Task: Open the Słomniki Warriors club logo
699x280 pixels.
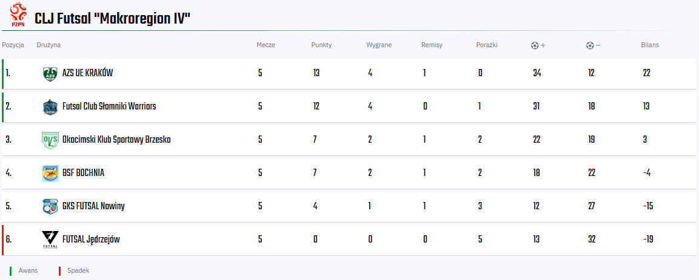Action: tap(50, 107)
